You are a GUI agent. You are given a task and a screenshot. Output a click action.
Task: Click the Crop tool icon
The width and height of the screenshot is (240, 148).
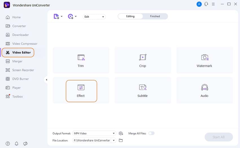click(143, 57)
